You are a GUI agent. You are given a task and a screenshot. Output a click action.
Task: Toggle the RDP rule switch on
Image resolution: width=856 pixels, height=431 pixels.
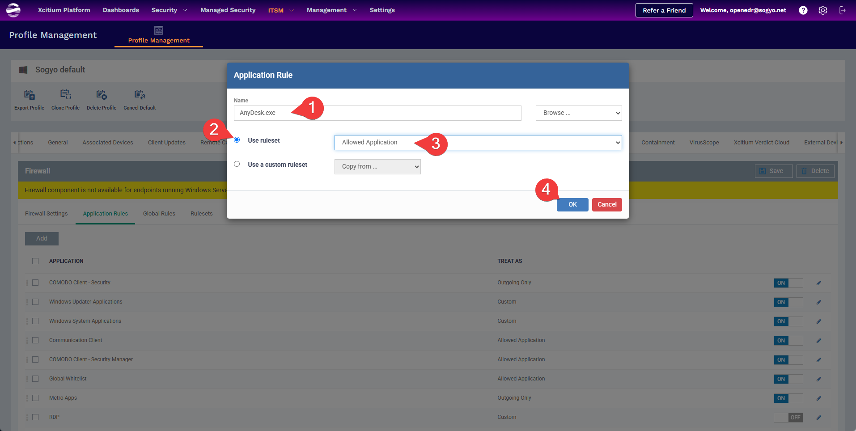pyautogui.click(x=788, y=418)
